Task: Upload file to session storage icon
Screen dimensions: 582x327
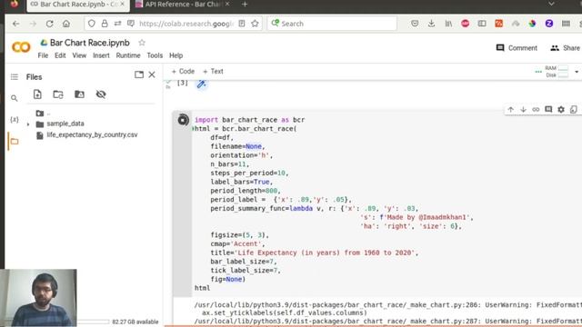Action: (37, 94)
